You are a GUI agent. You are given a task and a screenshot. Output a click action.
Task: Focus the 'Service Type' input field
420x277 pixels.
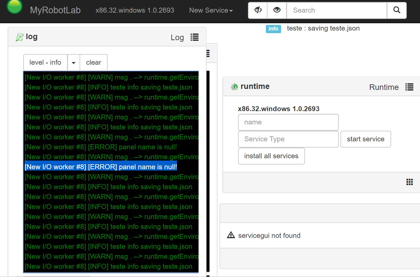288,139
